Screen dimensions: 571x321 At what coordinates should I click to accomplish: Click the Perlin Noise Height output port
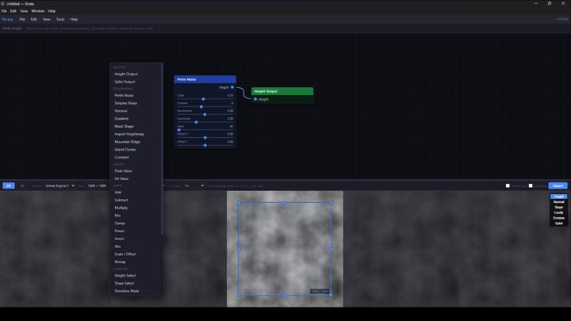[232, 87]
